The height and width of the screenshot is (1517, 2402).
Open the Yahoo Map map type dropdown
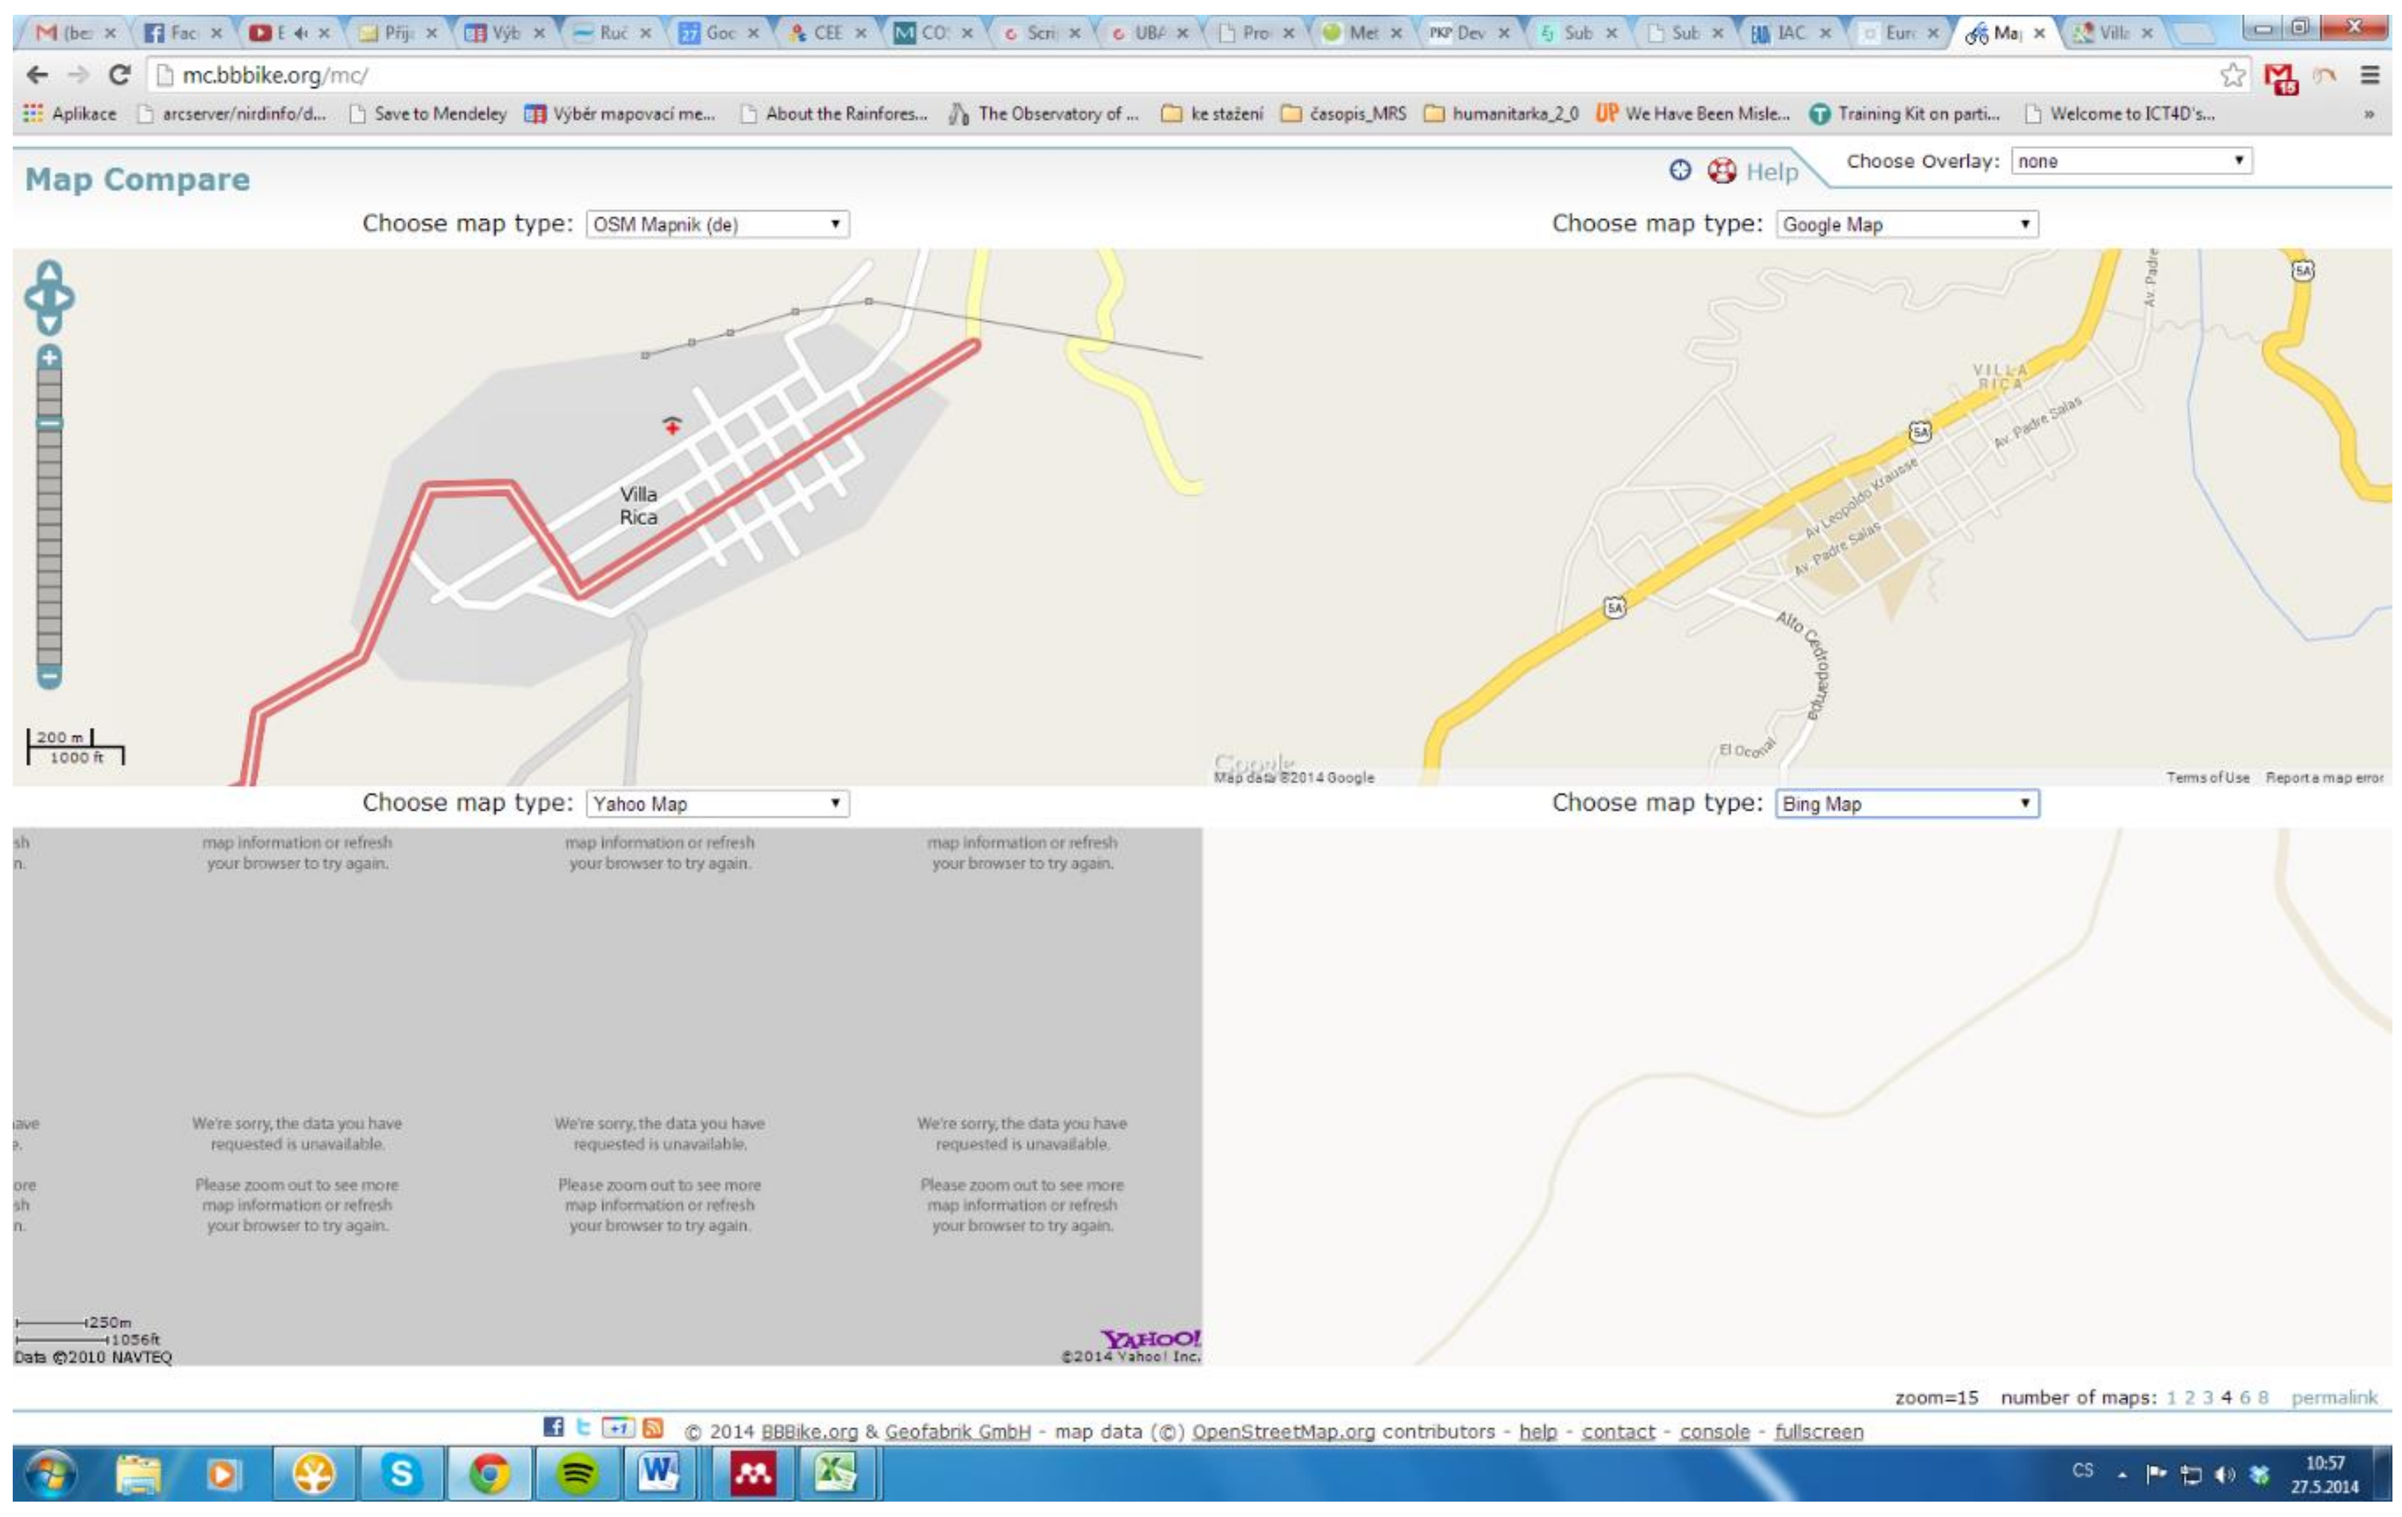[x=717, y=804]
